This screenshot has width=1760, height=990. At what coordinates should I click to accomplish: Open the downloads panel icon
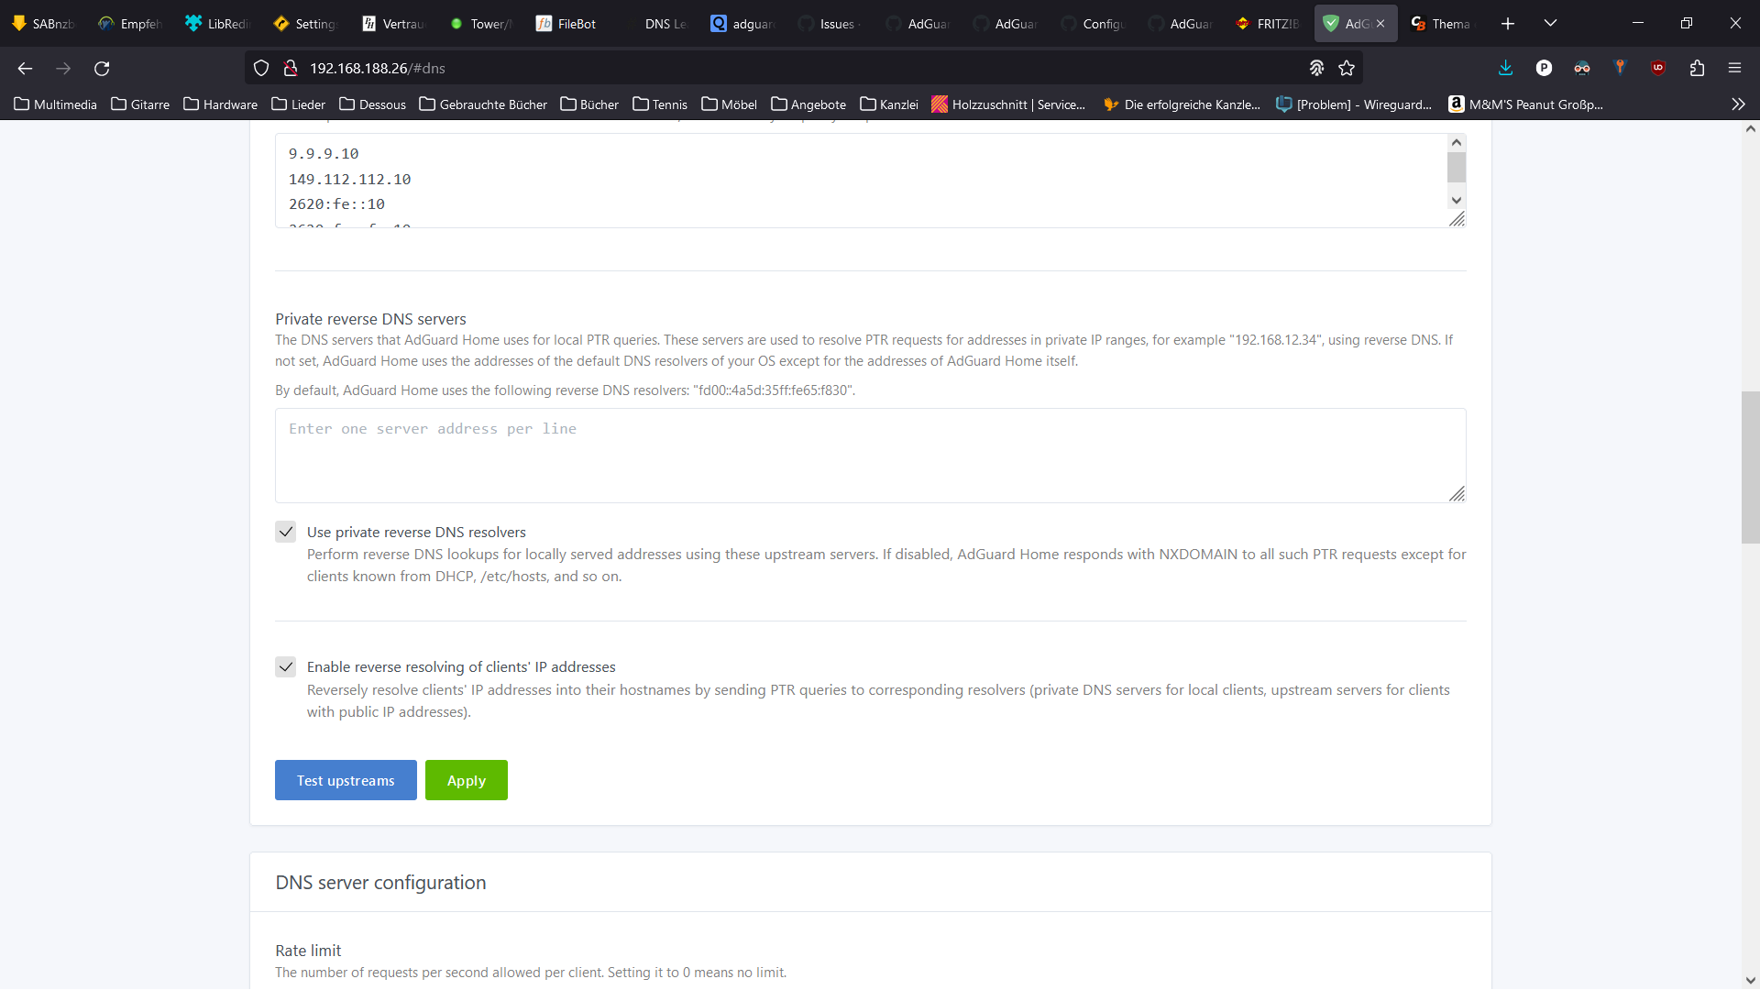coord(1505,68)
